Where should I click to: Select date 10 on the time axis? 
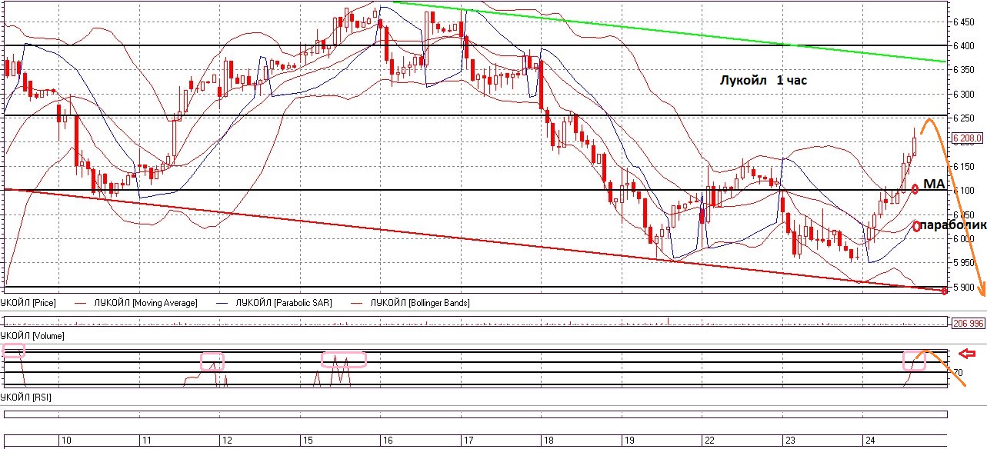tap(66, 441)
